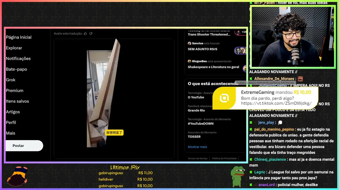Open the Grande Rio trending topic
Viewport: 339px width, 190px height.
coord(196,110)
